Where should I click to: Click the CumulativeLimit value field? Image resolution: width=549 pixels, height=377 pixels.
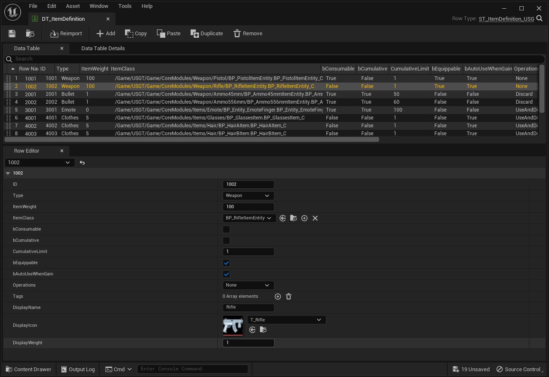pyautogui.click(x=248, y=252)
